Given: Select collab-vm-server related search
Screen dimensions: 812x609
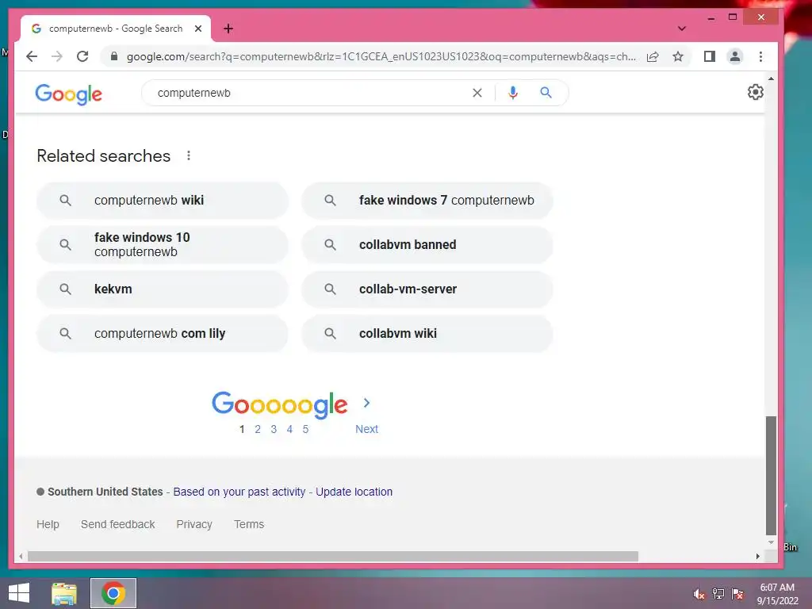Looking at the screenshot, I should pos(427,289).
